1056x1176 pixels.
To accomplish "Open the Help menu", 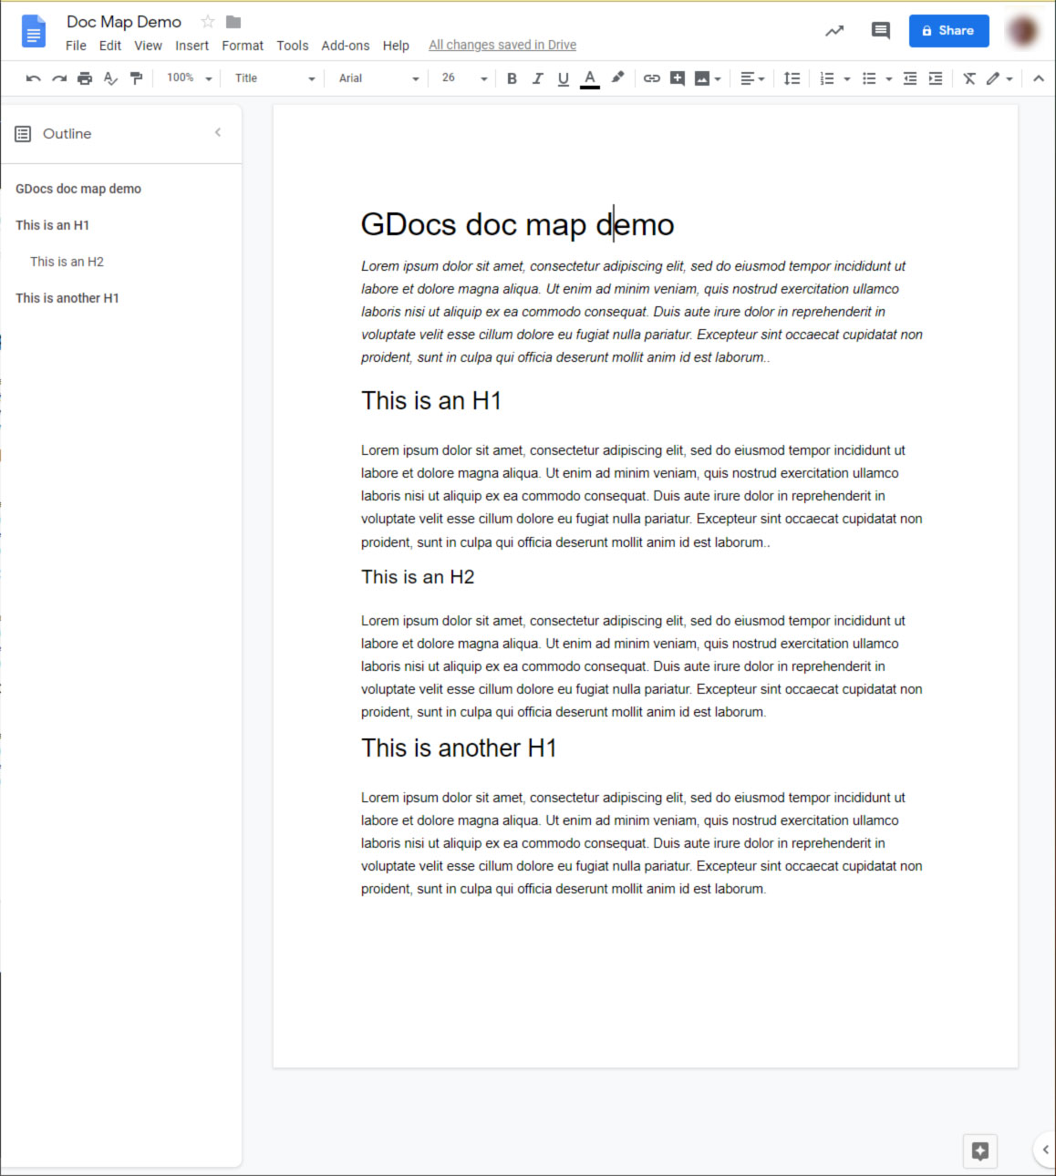I will (x=396, y=46).
